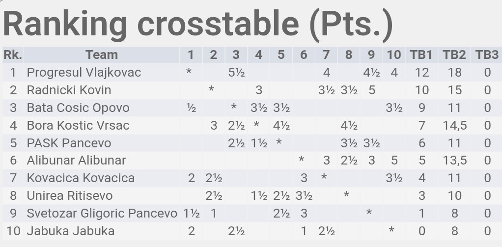Click the Bora Kostic Vrsac team name
502x247 pixels.
(x=78, y=125)
